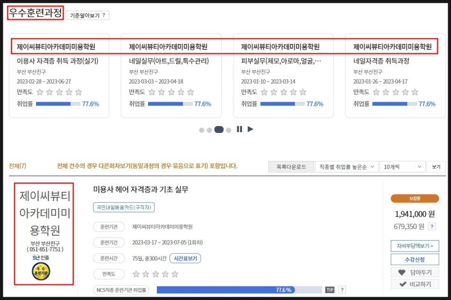451x300 pixels.
Task: Click satisfaction stars on 네일자격증 취득과정 card
Action: (x=395, y=92)
